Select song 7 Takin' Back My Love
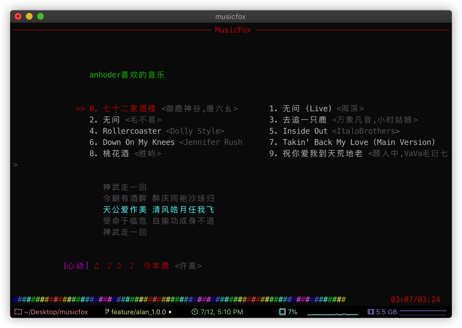 (x=352, y=142)
